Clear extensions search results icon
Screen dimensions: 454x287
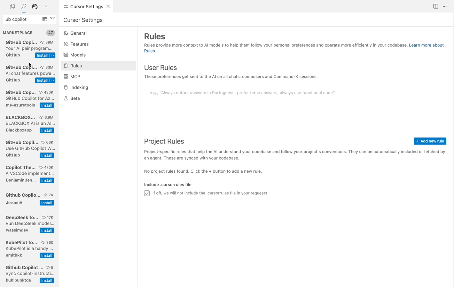point(45,19)
